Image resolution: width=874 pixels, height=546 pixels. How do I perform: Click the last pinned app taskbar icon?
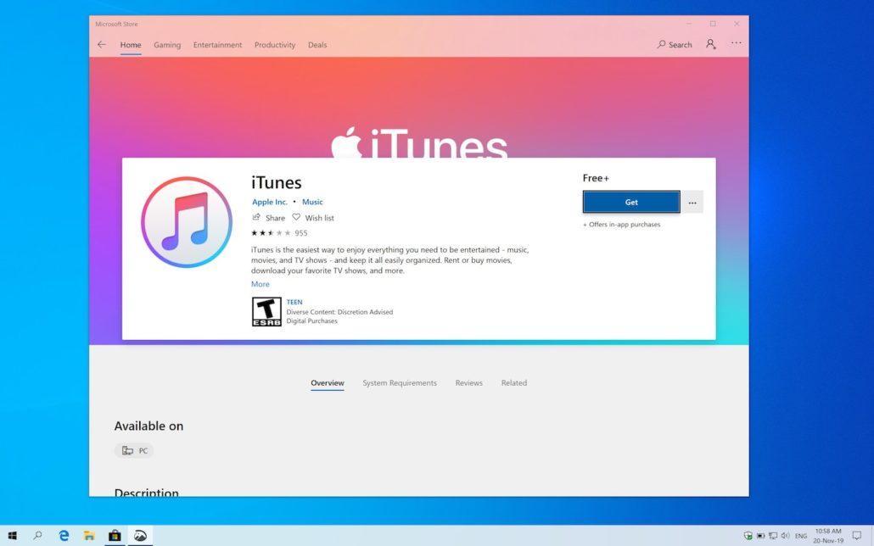(x=140, y=536)
